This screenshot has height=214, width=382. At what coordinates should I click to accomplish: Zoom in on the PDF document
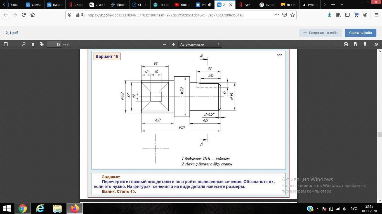click(x=173, y=44)
